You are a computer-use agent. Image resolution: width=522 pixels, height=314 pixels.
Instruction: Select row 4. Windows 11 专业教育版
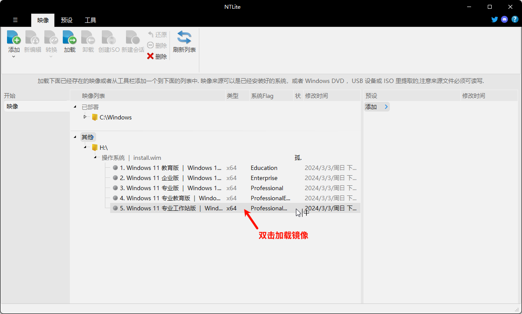pos(235,198)
